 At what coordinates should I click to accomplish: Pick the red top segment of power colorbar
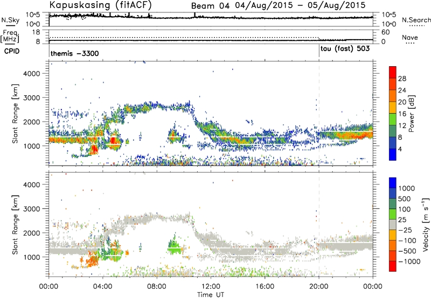(x=393, y=72)
